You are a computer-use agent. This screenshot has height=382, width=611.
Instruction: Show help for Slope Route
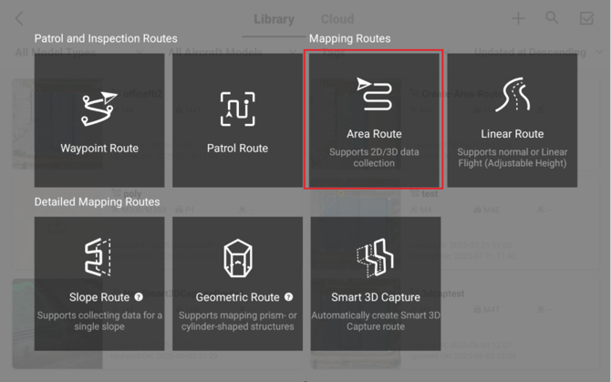coord(139,297)
